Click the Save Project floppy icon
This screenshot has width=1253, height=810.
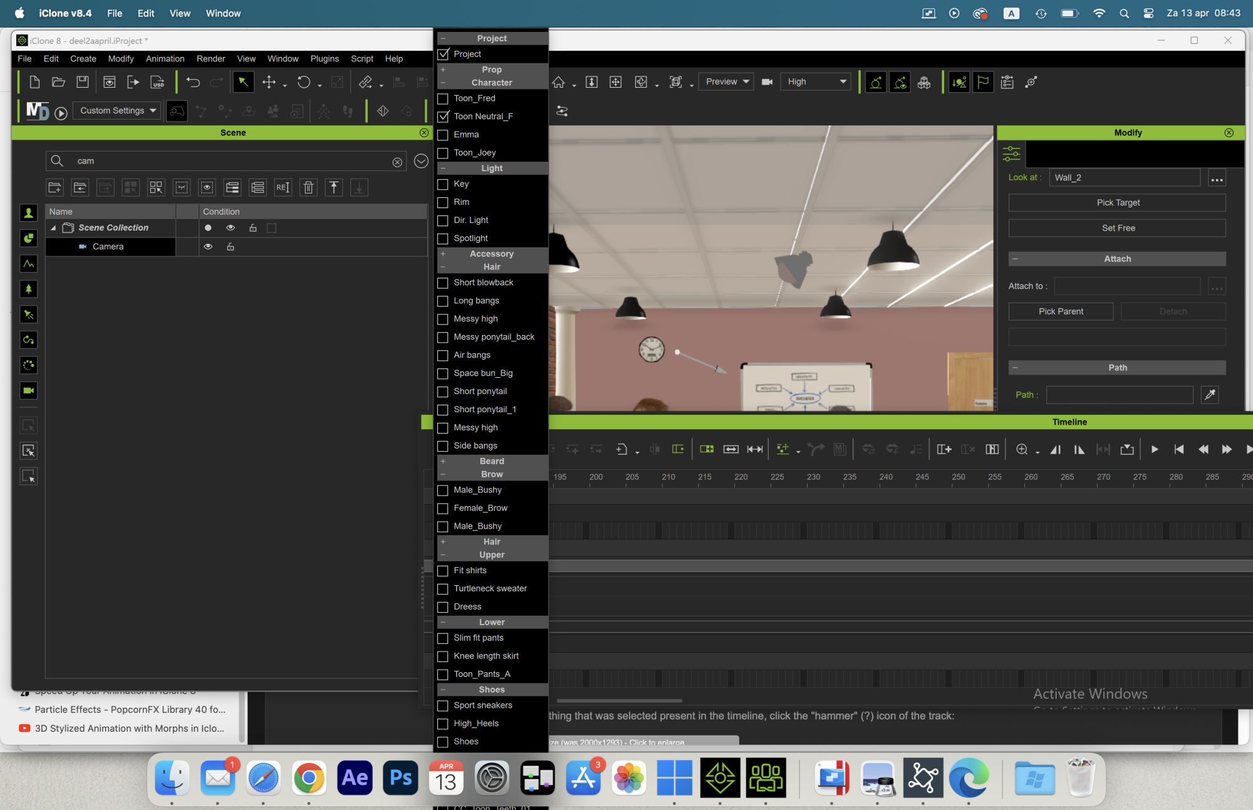click(82, 82)
